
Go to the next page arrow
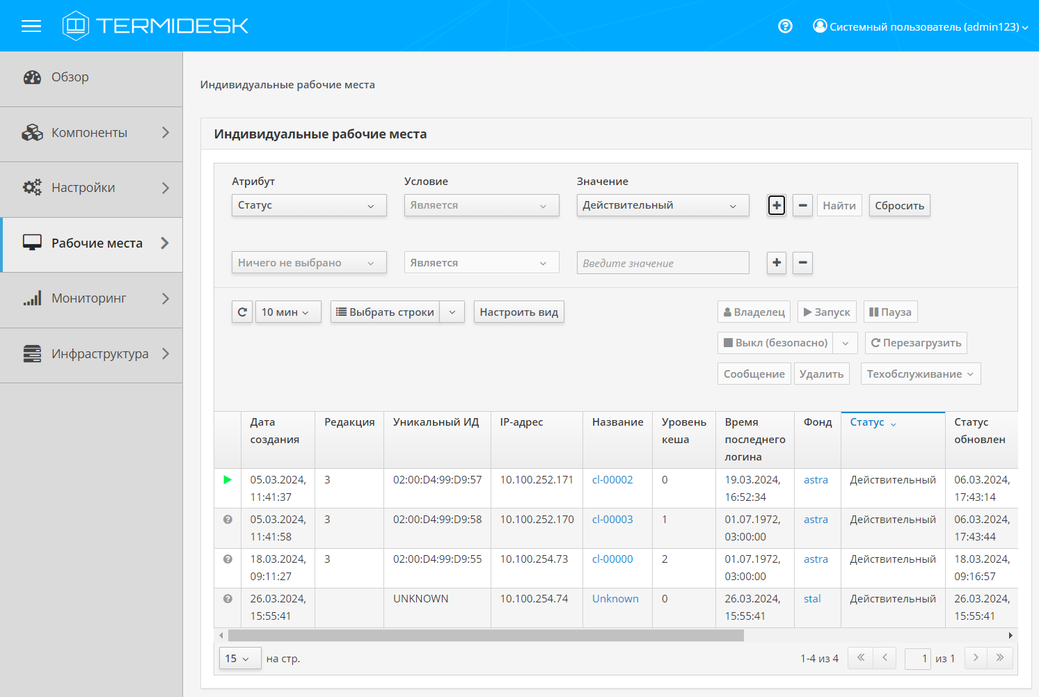[976, 658]
